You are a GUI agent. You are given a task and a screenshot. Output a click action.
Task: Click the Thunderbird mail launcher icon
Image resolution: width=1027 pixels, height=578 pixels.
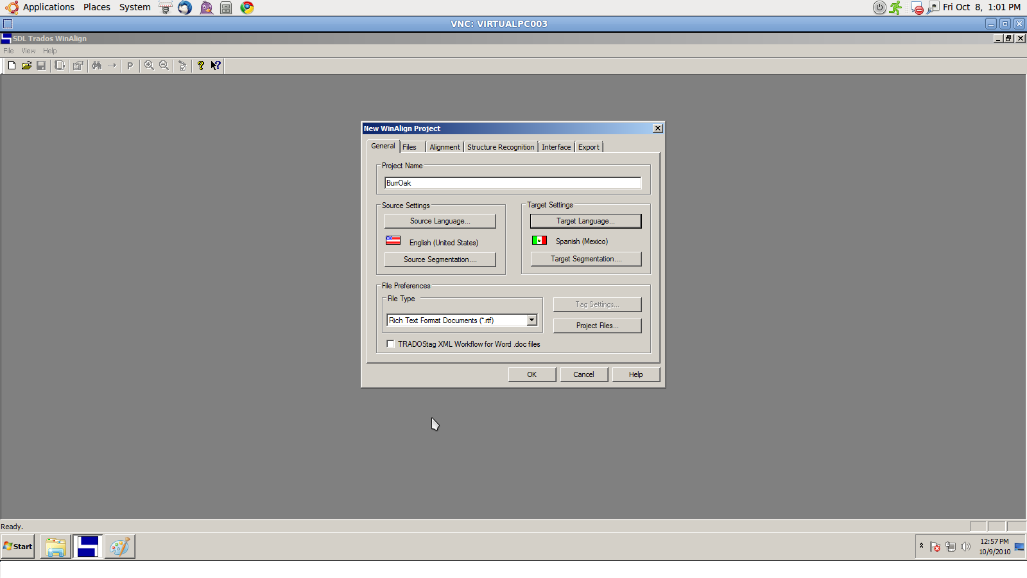pyautogui.click(x=185, y=8)
